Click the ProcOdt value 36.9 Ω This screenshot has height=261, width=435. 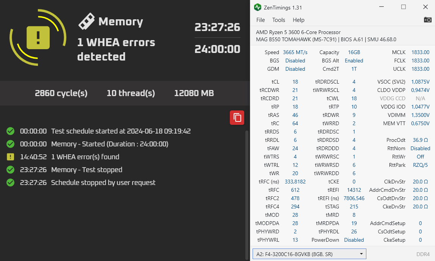coord(420,140)
